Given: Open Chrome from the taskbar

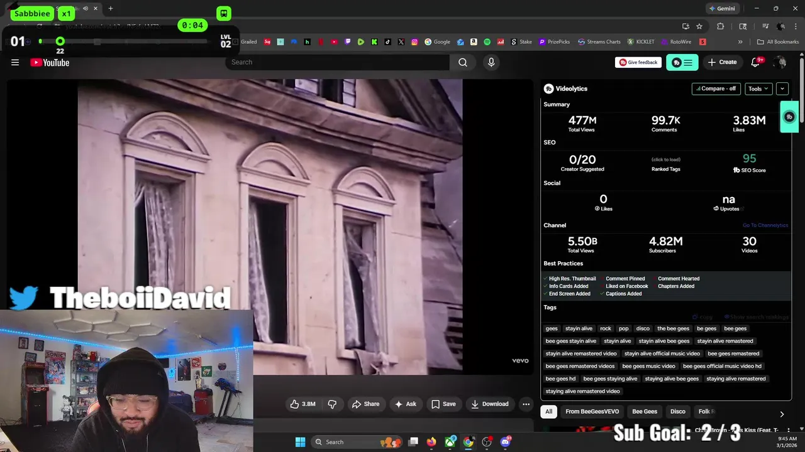Looking at the screenshot, I should (x=469, y=442).
